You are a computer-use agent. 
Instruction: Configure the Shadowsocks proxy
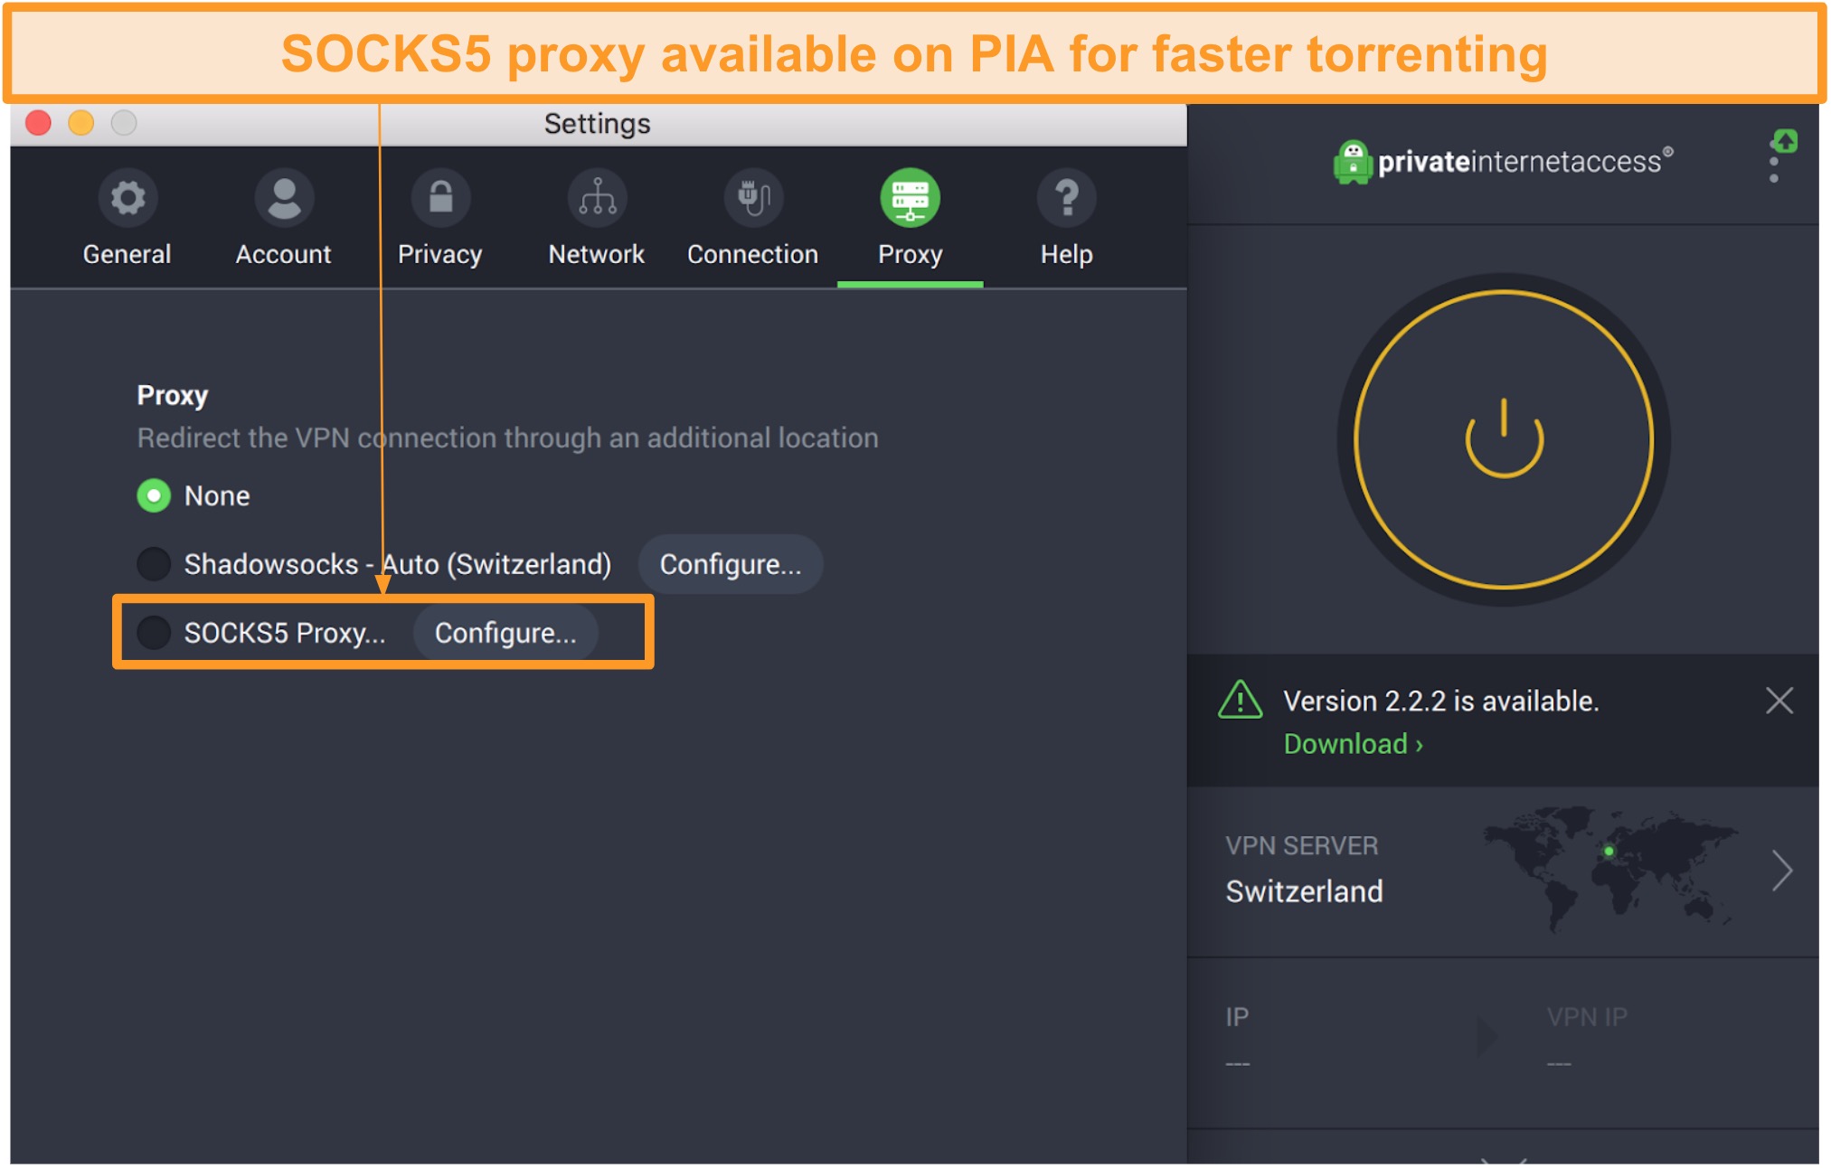(x=731, y=564)
